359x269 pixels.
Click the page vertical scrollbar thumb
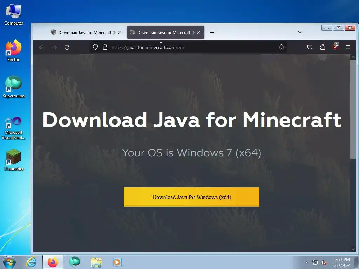[x=353, y=109]
